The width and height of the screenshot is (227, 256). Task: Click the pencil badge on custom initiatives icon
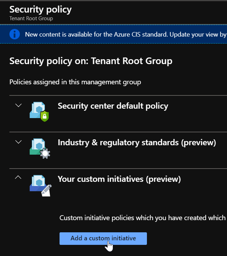pos(46,190)
